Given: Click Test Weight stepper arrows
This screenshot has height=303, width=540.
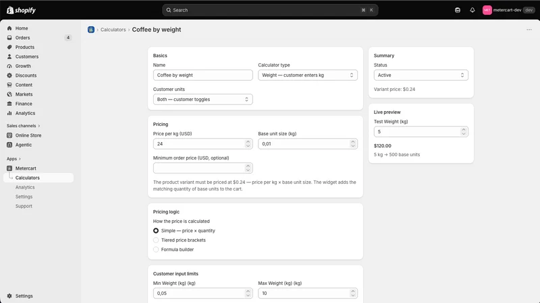Looking at the screenshot, I should pyautogui.click(x=464, y=131).
